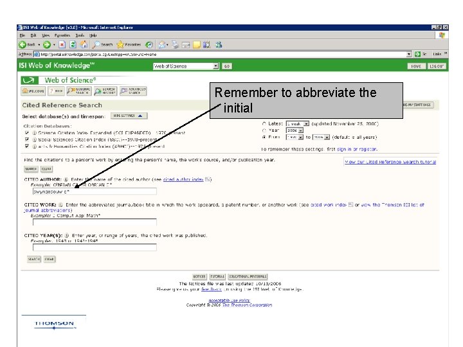Click the yellow Discuss note icon

pyautogui.click(x=196, y=45)
